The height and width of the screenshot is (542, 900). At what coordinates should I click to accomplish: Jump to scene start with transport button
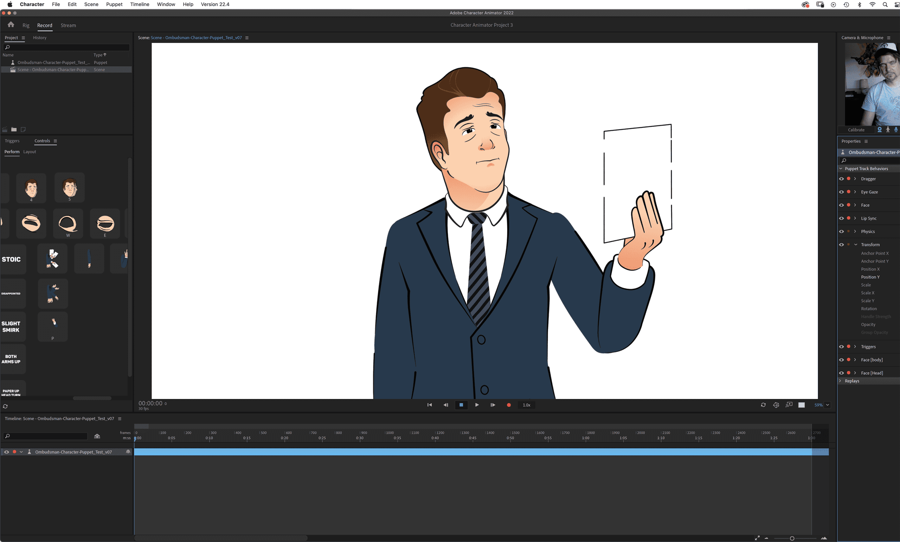pyautogui.click(x=430, y=405)
